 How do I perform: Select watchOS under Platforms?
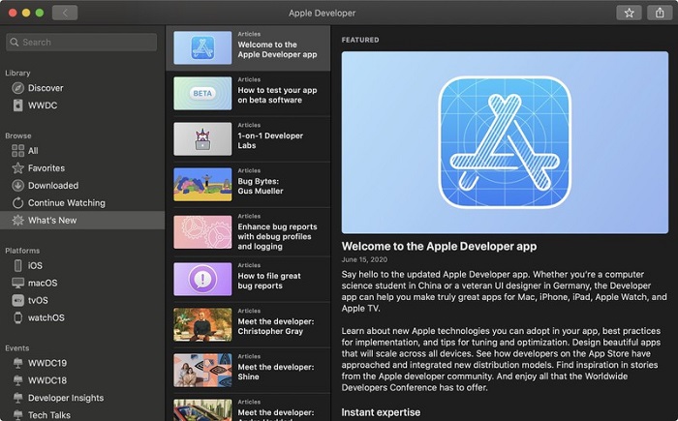tap(46, 317)
